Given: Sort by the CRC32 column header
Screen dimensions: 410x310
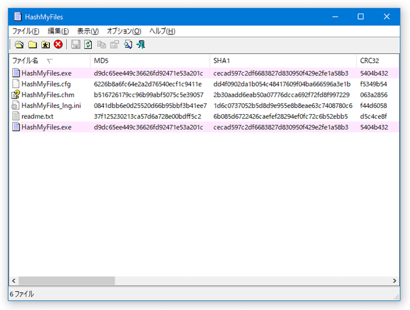Looking at the screenshot, I should click(377, 61).
